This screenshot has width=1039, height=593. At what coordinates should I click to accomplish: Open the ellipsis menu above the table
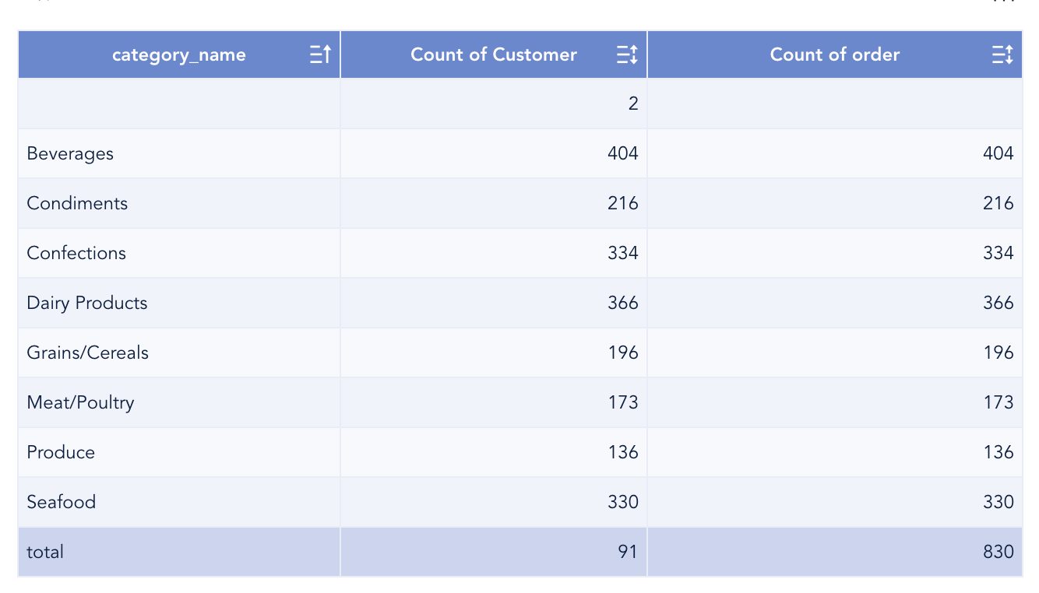(x=1005, y=2)
